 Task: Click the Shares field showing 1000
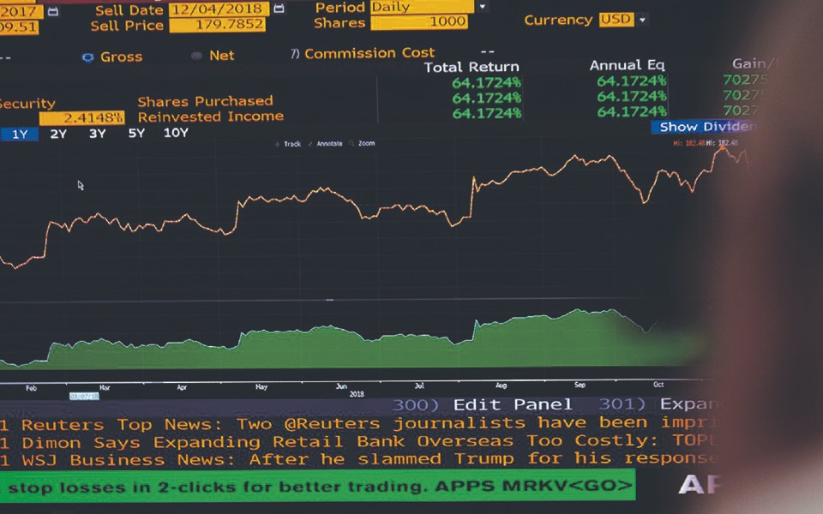point(419,22)
